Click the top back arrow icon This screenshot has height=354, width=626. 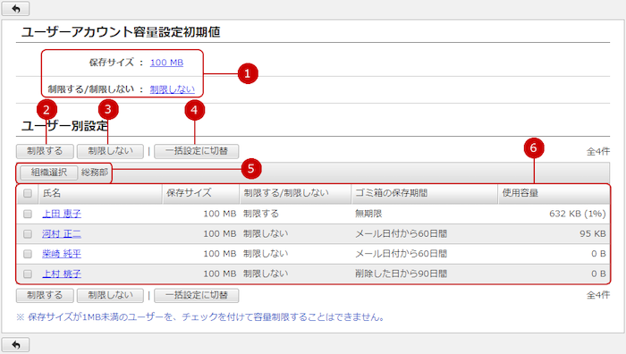point(15,8)
